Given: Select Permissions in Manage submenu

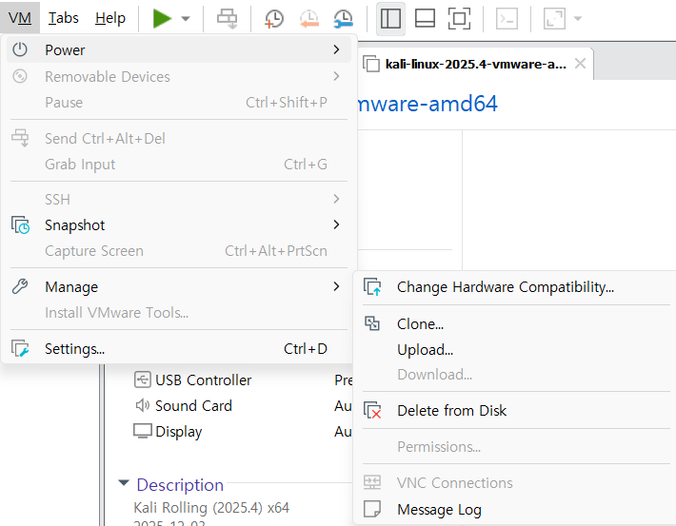Looking at the screenshot, I should pyautogui.click(x=514, y=447).
